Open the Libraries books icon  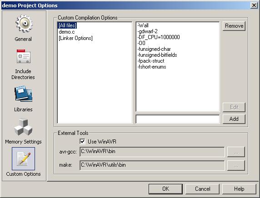pos(23,94)
